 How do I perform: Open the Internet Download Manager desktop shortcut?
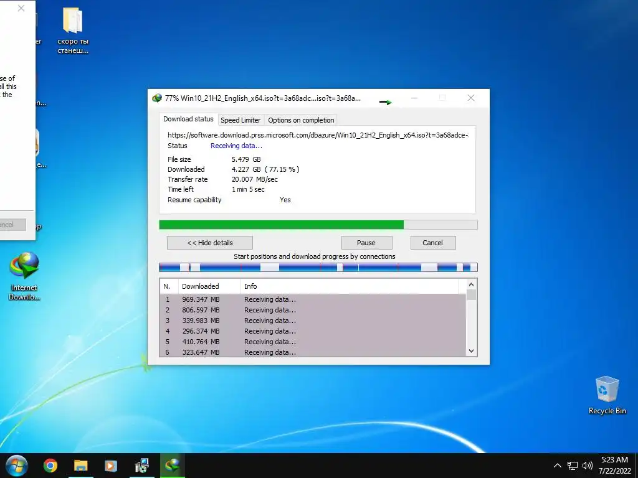pos(24,276)
